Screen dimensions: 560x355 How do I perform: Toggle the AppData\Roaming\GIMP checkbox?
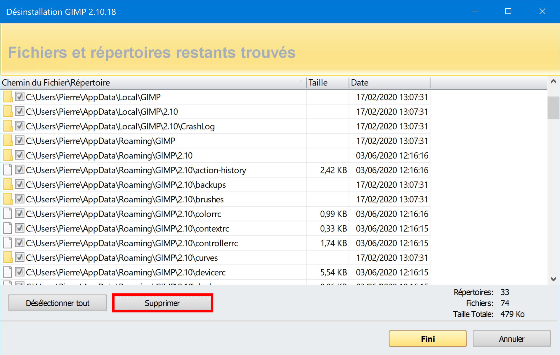[20, 140]
